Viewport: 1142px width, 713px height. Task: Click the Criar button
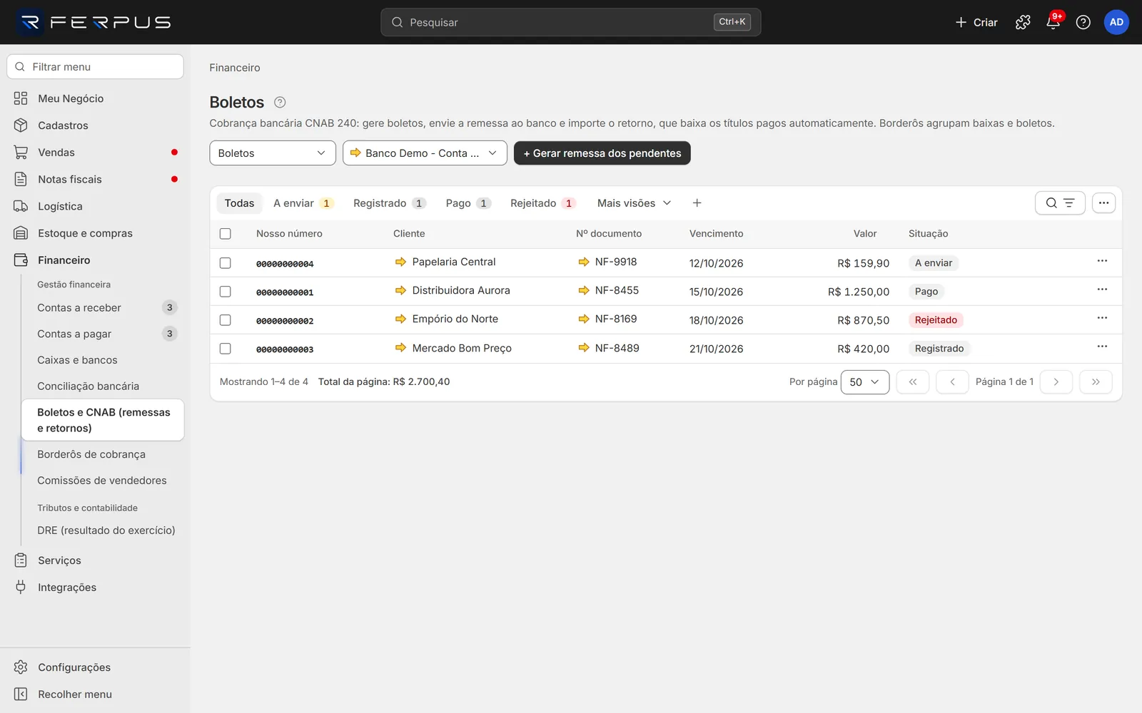point(976,22)
